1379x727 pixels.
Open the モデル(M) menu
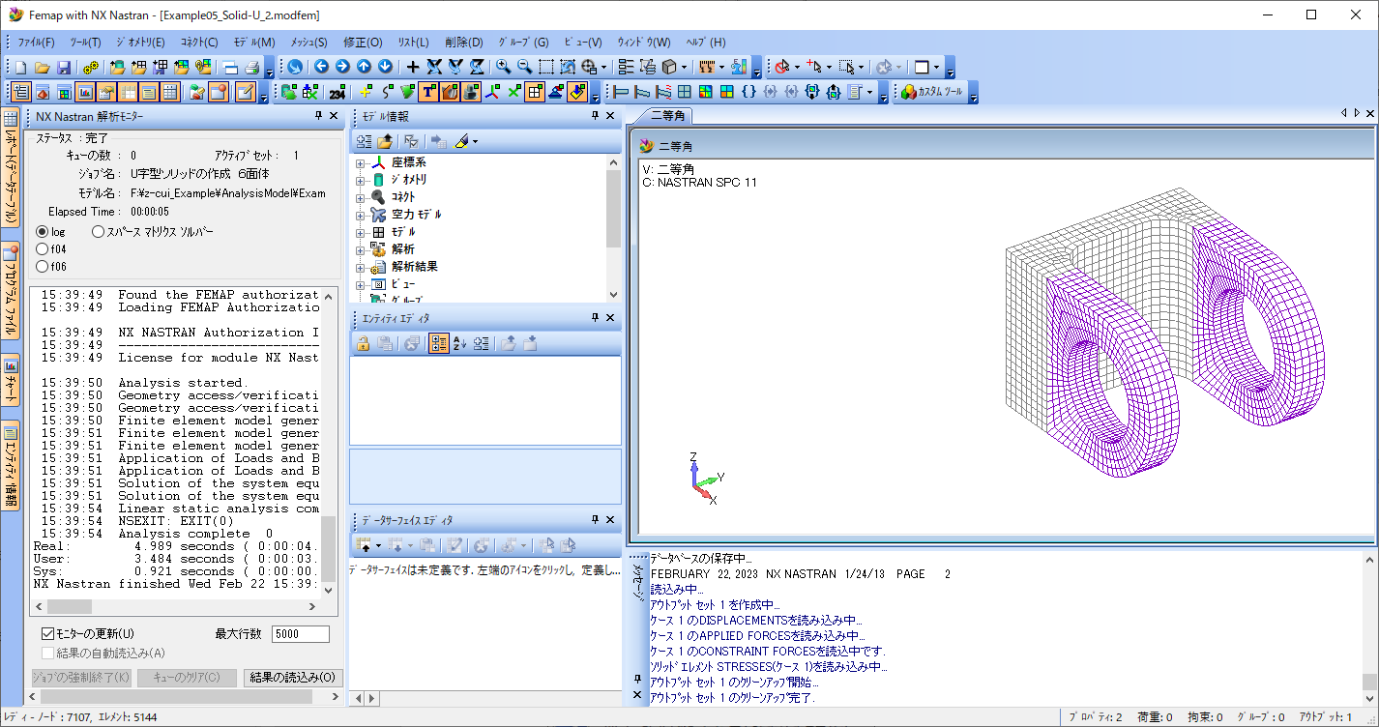click(x=255, y=42)
